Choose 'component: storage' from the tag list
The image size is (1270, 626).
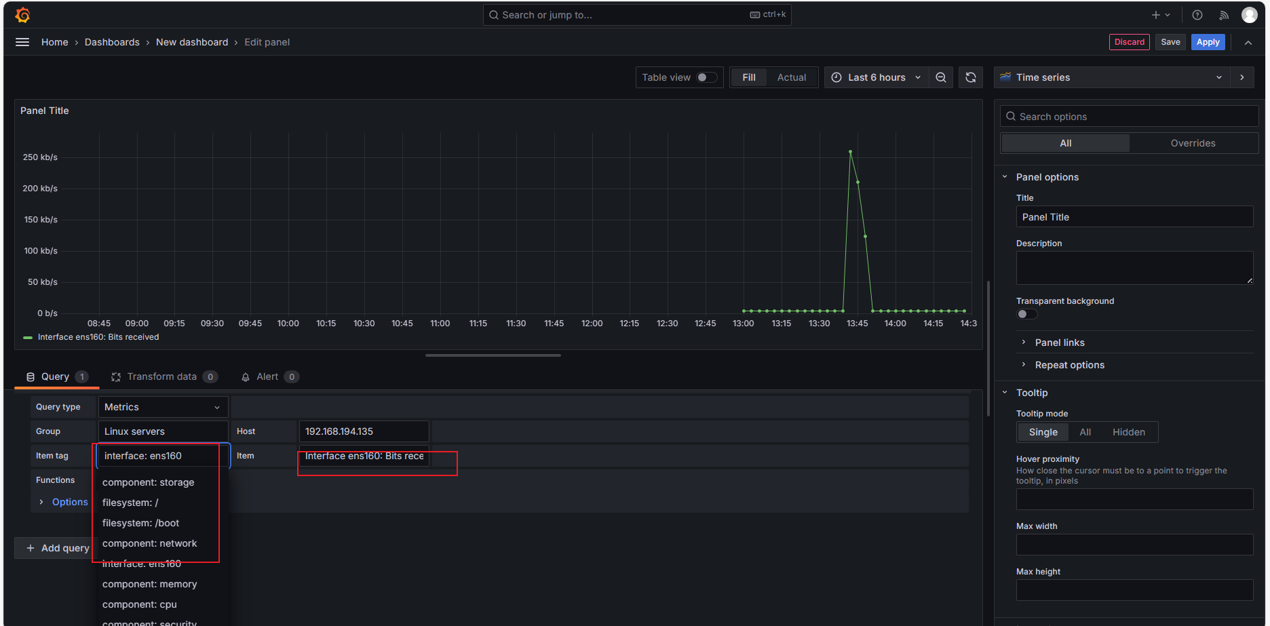[x=148, y=482]
